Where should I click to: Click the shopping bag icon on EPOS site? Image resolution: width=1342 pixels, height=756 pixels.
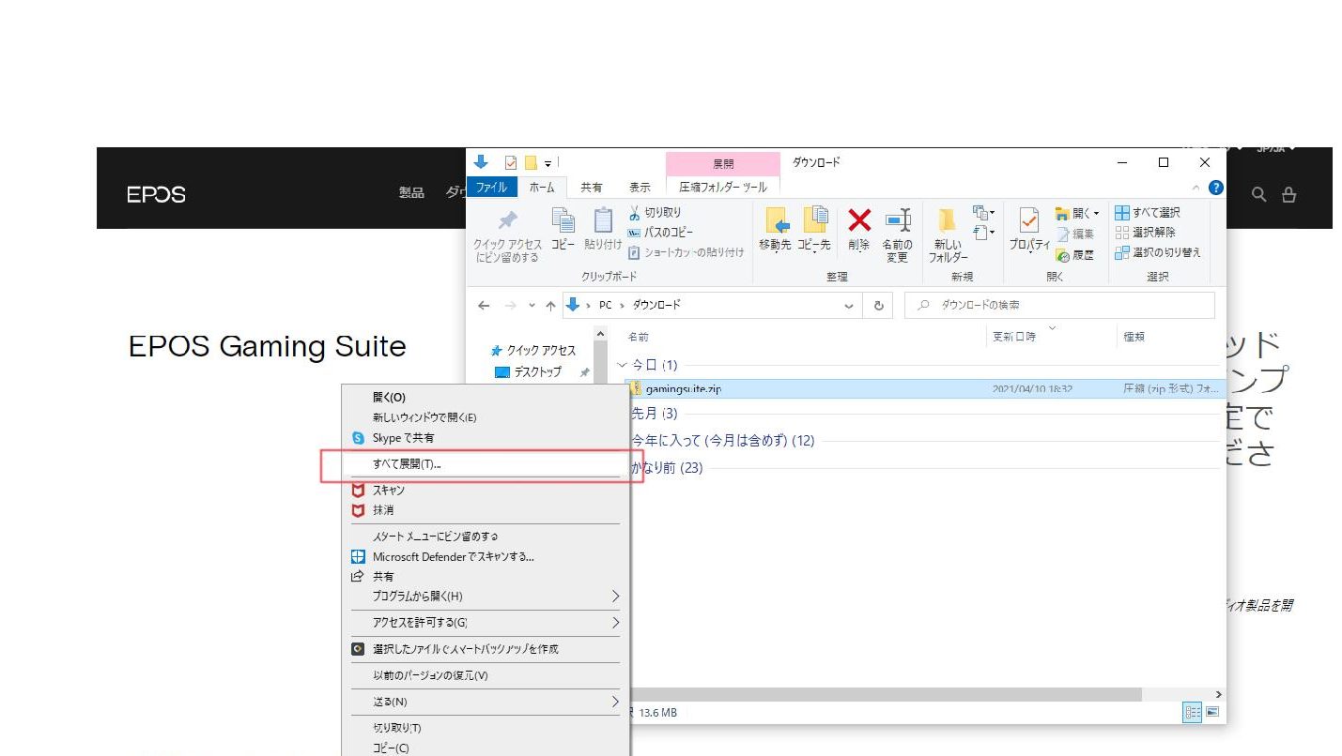[1288, 194]
